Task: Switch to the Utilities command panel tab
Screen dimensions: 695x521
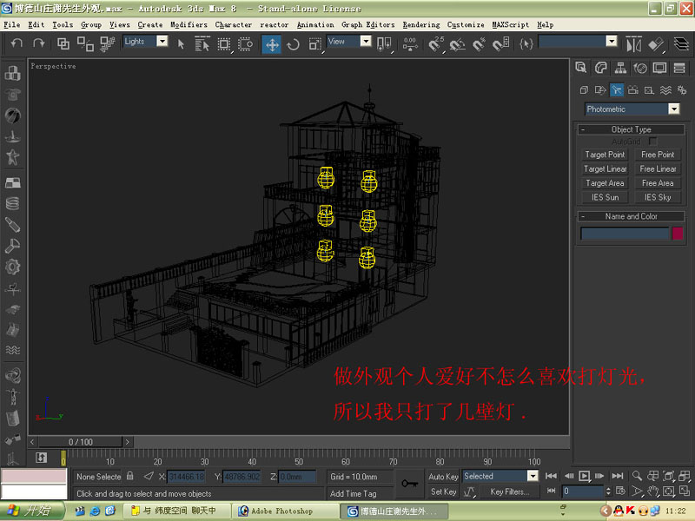Action: [x=679, y=68]
